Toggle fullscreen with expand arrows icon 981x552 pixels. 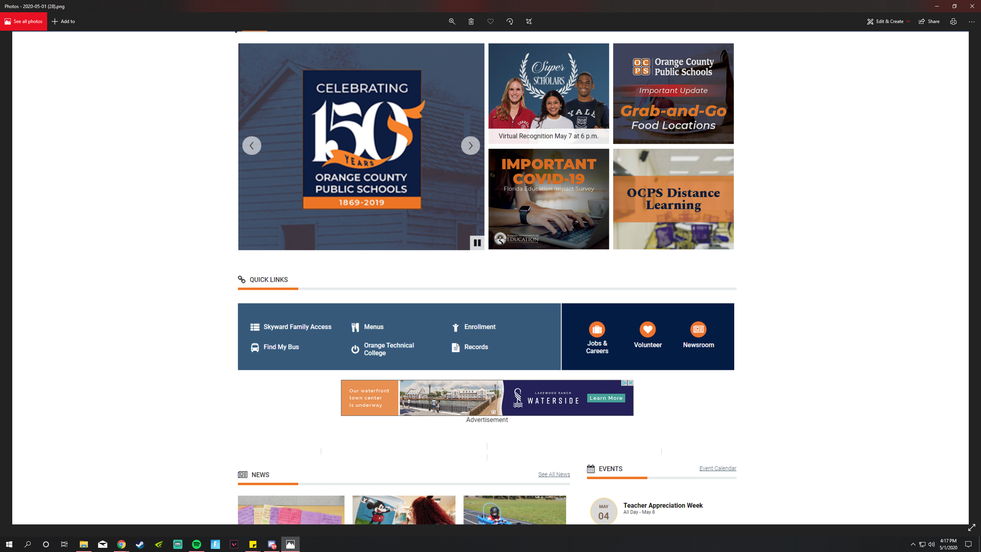[x=971, y=528]
